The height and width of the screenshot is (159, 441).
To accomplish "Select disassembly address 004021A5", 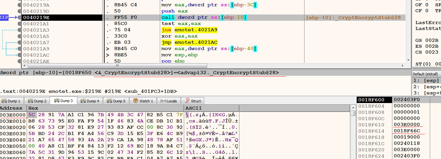I will pos(36,36).
